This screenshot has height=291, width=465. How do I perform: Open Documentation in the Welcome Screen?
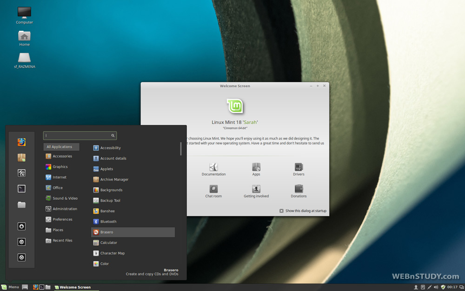(213, 169)
